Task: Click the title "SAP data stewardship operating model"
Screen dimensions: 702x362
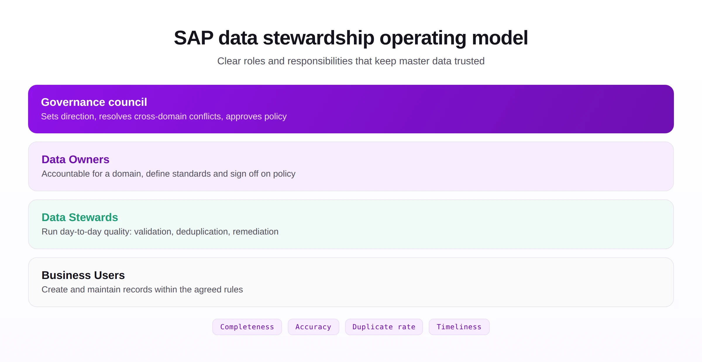Action: [351, 38]
